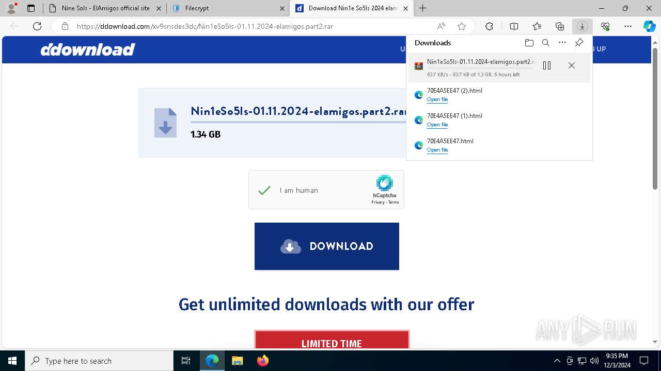661x371 pixels.
Task: Activate the Read aloud icon
Action: click(441, 26)
